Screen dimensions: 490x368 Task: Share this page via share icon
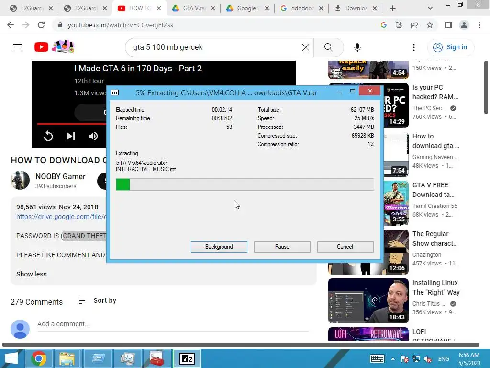coord(414,25)
